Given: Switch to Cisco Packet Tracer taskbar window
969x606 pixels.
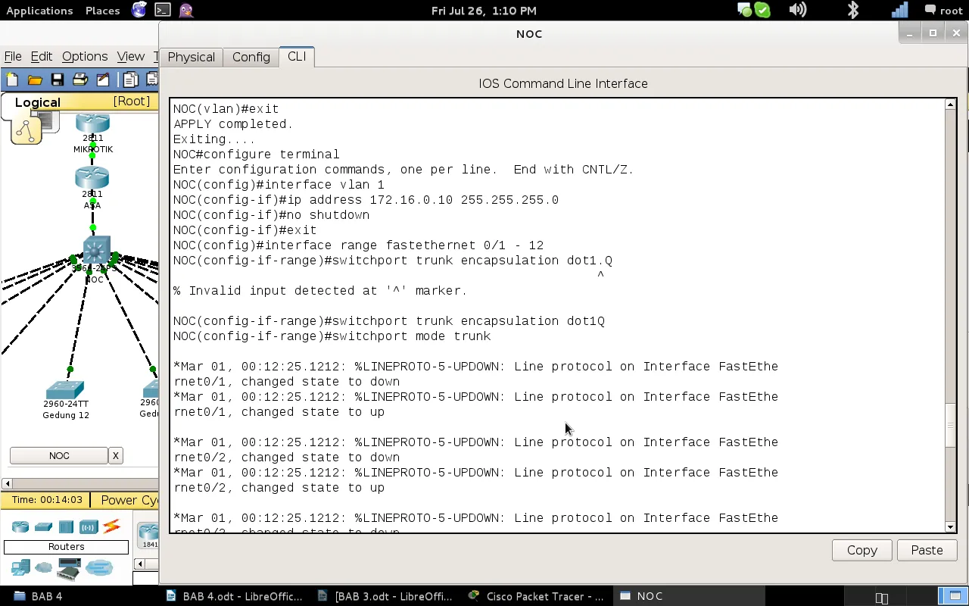Looking at the screenshot, I should (x=537, y=596).
